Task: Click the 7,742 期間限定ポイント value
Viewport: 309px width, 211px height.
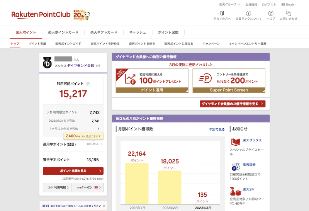Action: tap(94, 112)
